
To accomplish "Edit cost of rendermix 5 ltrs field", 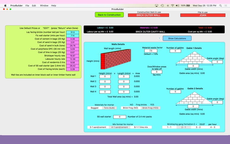I will 73,62.
